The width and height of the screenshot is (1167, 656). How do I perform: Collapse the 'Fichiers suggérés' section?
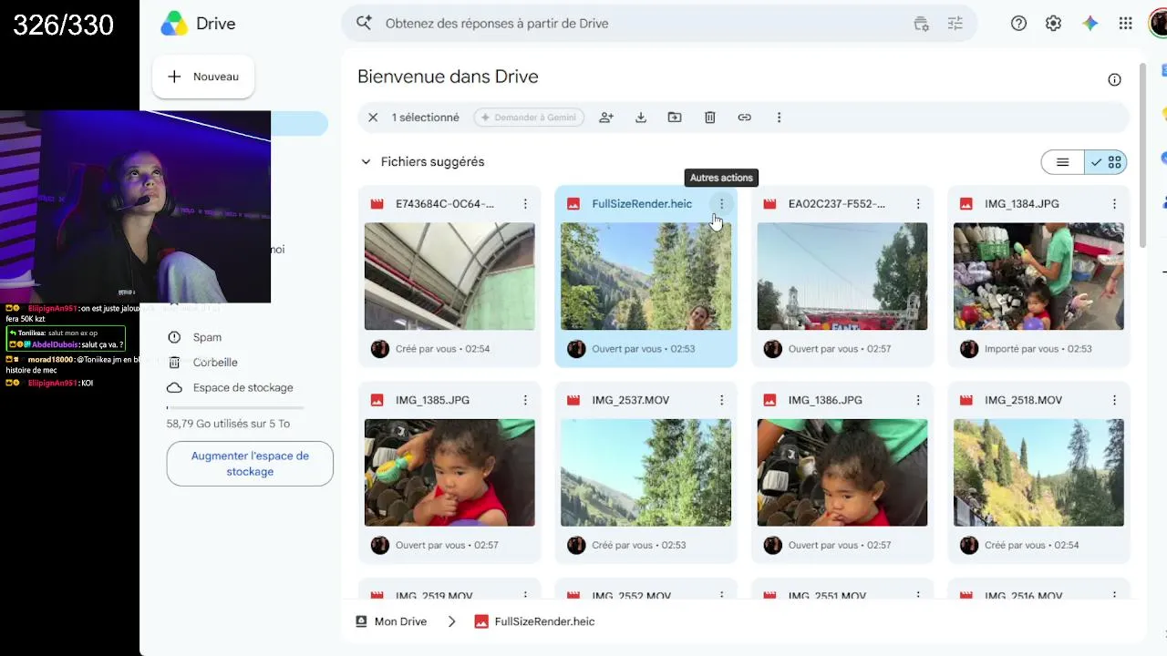(x=366, y=162)
